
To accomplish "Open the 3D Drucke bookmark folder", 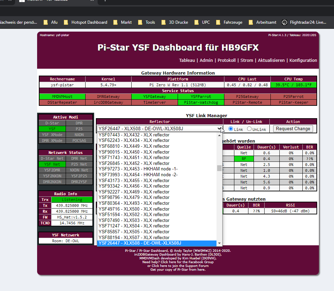I will (175, 22).
